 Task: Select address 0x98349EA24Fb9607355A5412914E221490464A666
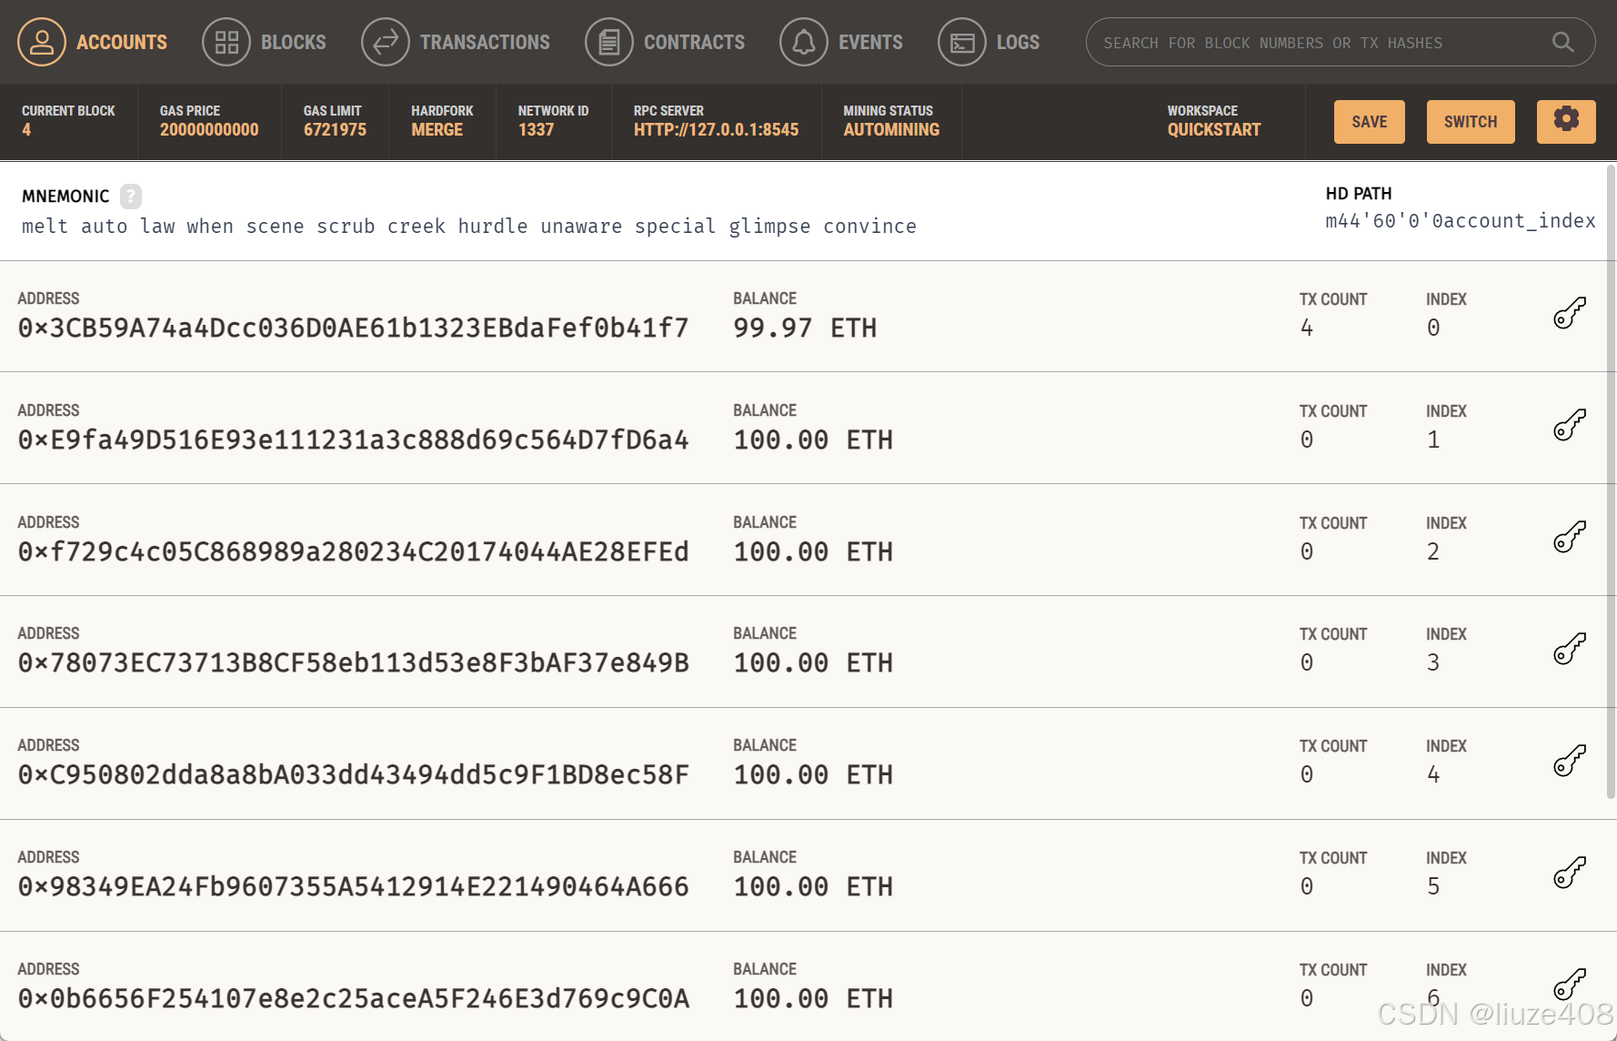click(354, 887)
